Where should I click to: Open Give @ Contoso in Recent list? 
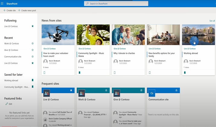pos(11,50)
